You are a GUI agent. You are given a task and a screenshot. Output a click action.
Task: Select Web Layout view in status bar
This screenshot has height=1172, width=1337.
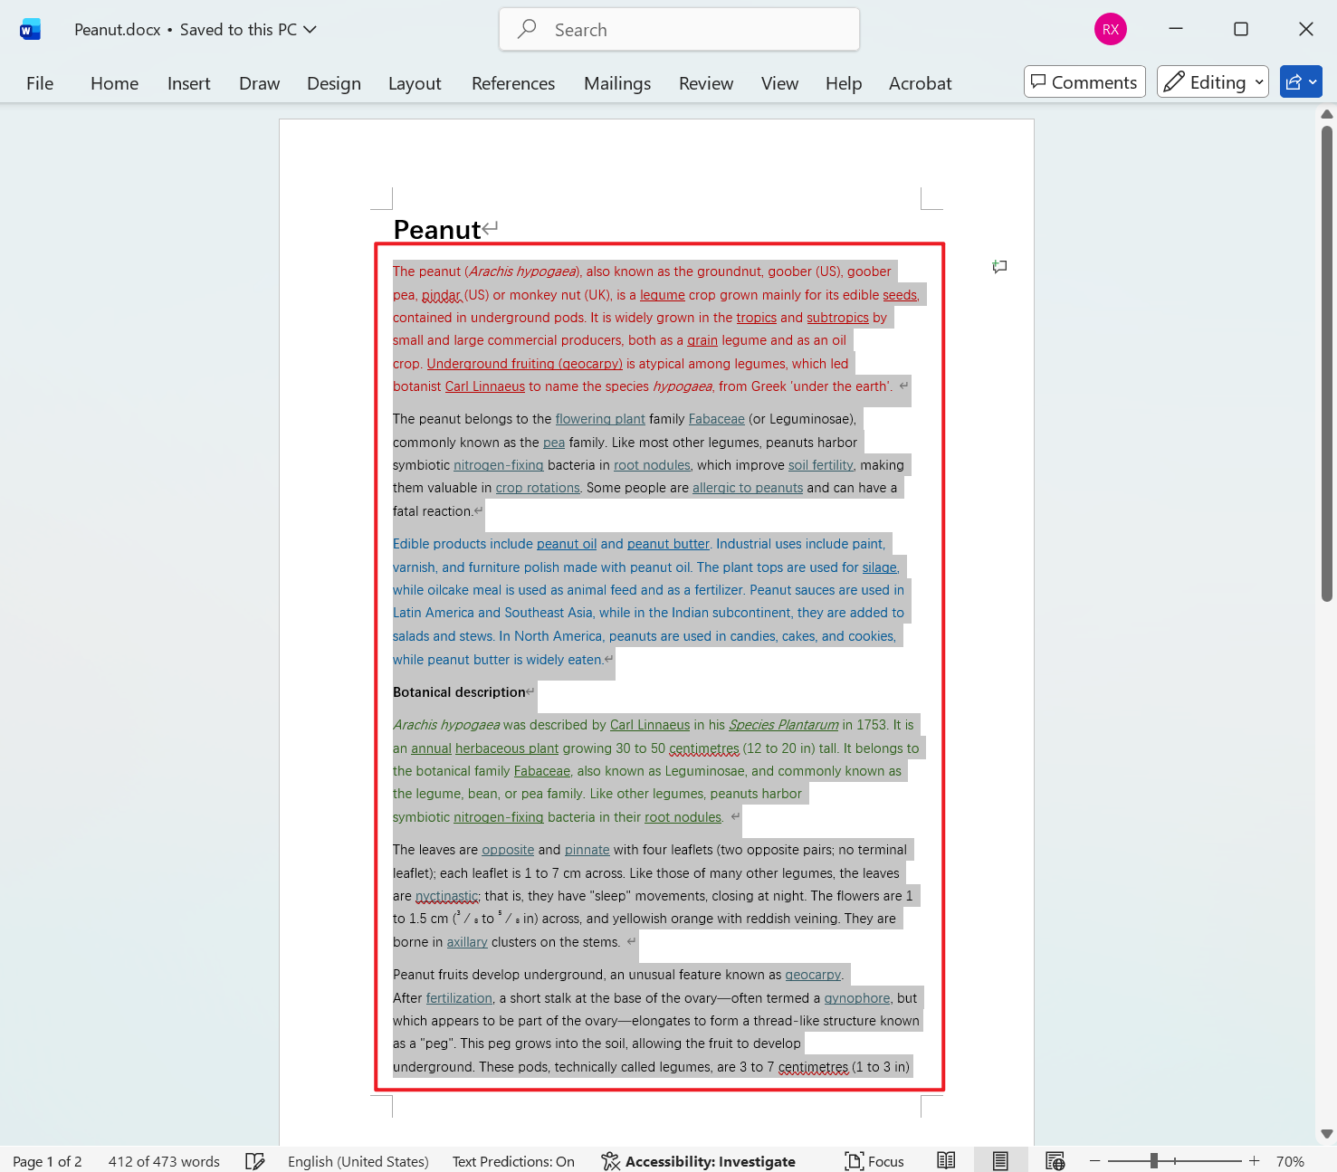pos(1055,1159)
